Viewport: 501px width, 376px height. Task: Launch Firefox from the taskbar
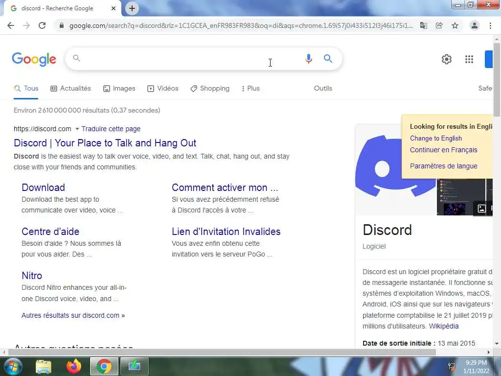[x=74, y=366]
